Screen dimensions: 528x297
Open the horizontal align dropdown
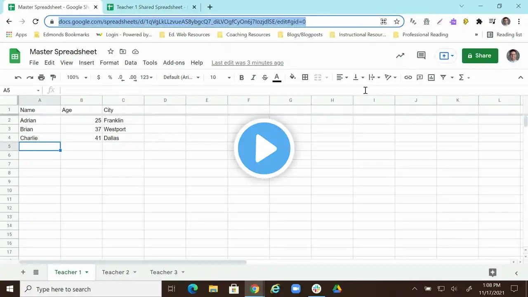coord(342,77)
